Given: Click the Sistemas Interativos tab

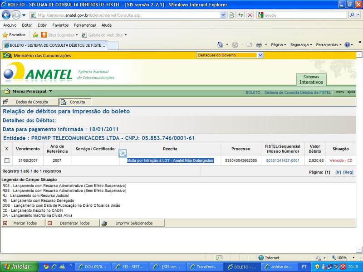Looking at the screenshot, I should point(311,80).
